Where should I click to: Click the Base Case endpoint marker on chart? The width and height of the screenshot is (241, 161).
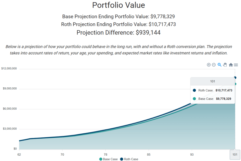[x=235, y=84]
